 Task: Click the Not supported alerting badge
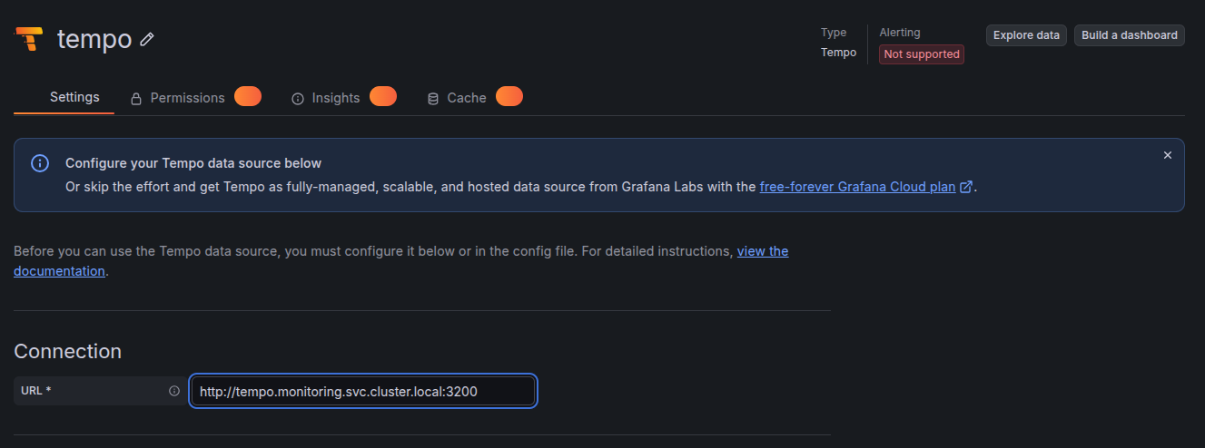pos(922,54)
